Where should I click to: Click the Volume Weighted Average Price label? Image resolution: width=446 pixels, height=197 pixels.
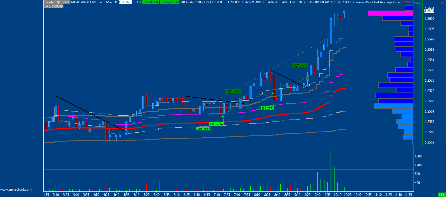click(376, 2)
